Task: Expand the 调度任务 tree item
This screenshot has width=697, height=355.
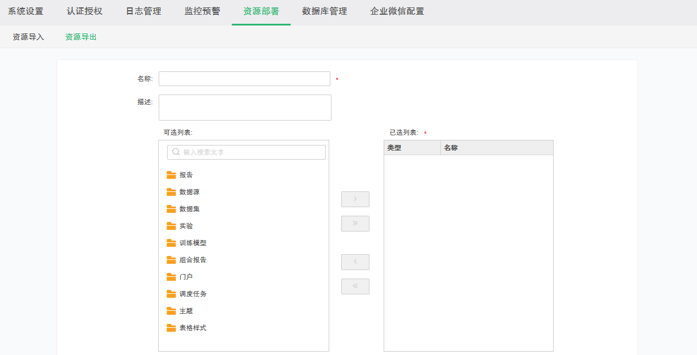Action: (193, 294)
